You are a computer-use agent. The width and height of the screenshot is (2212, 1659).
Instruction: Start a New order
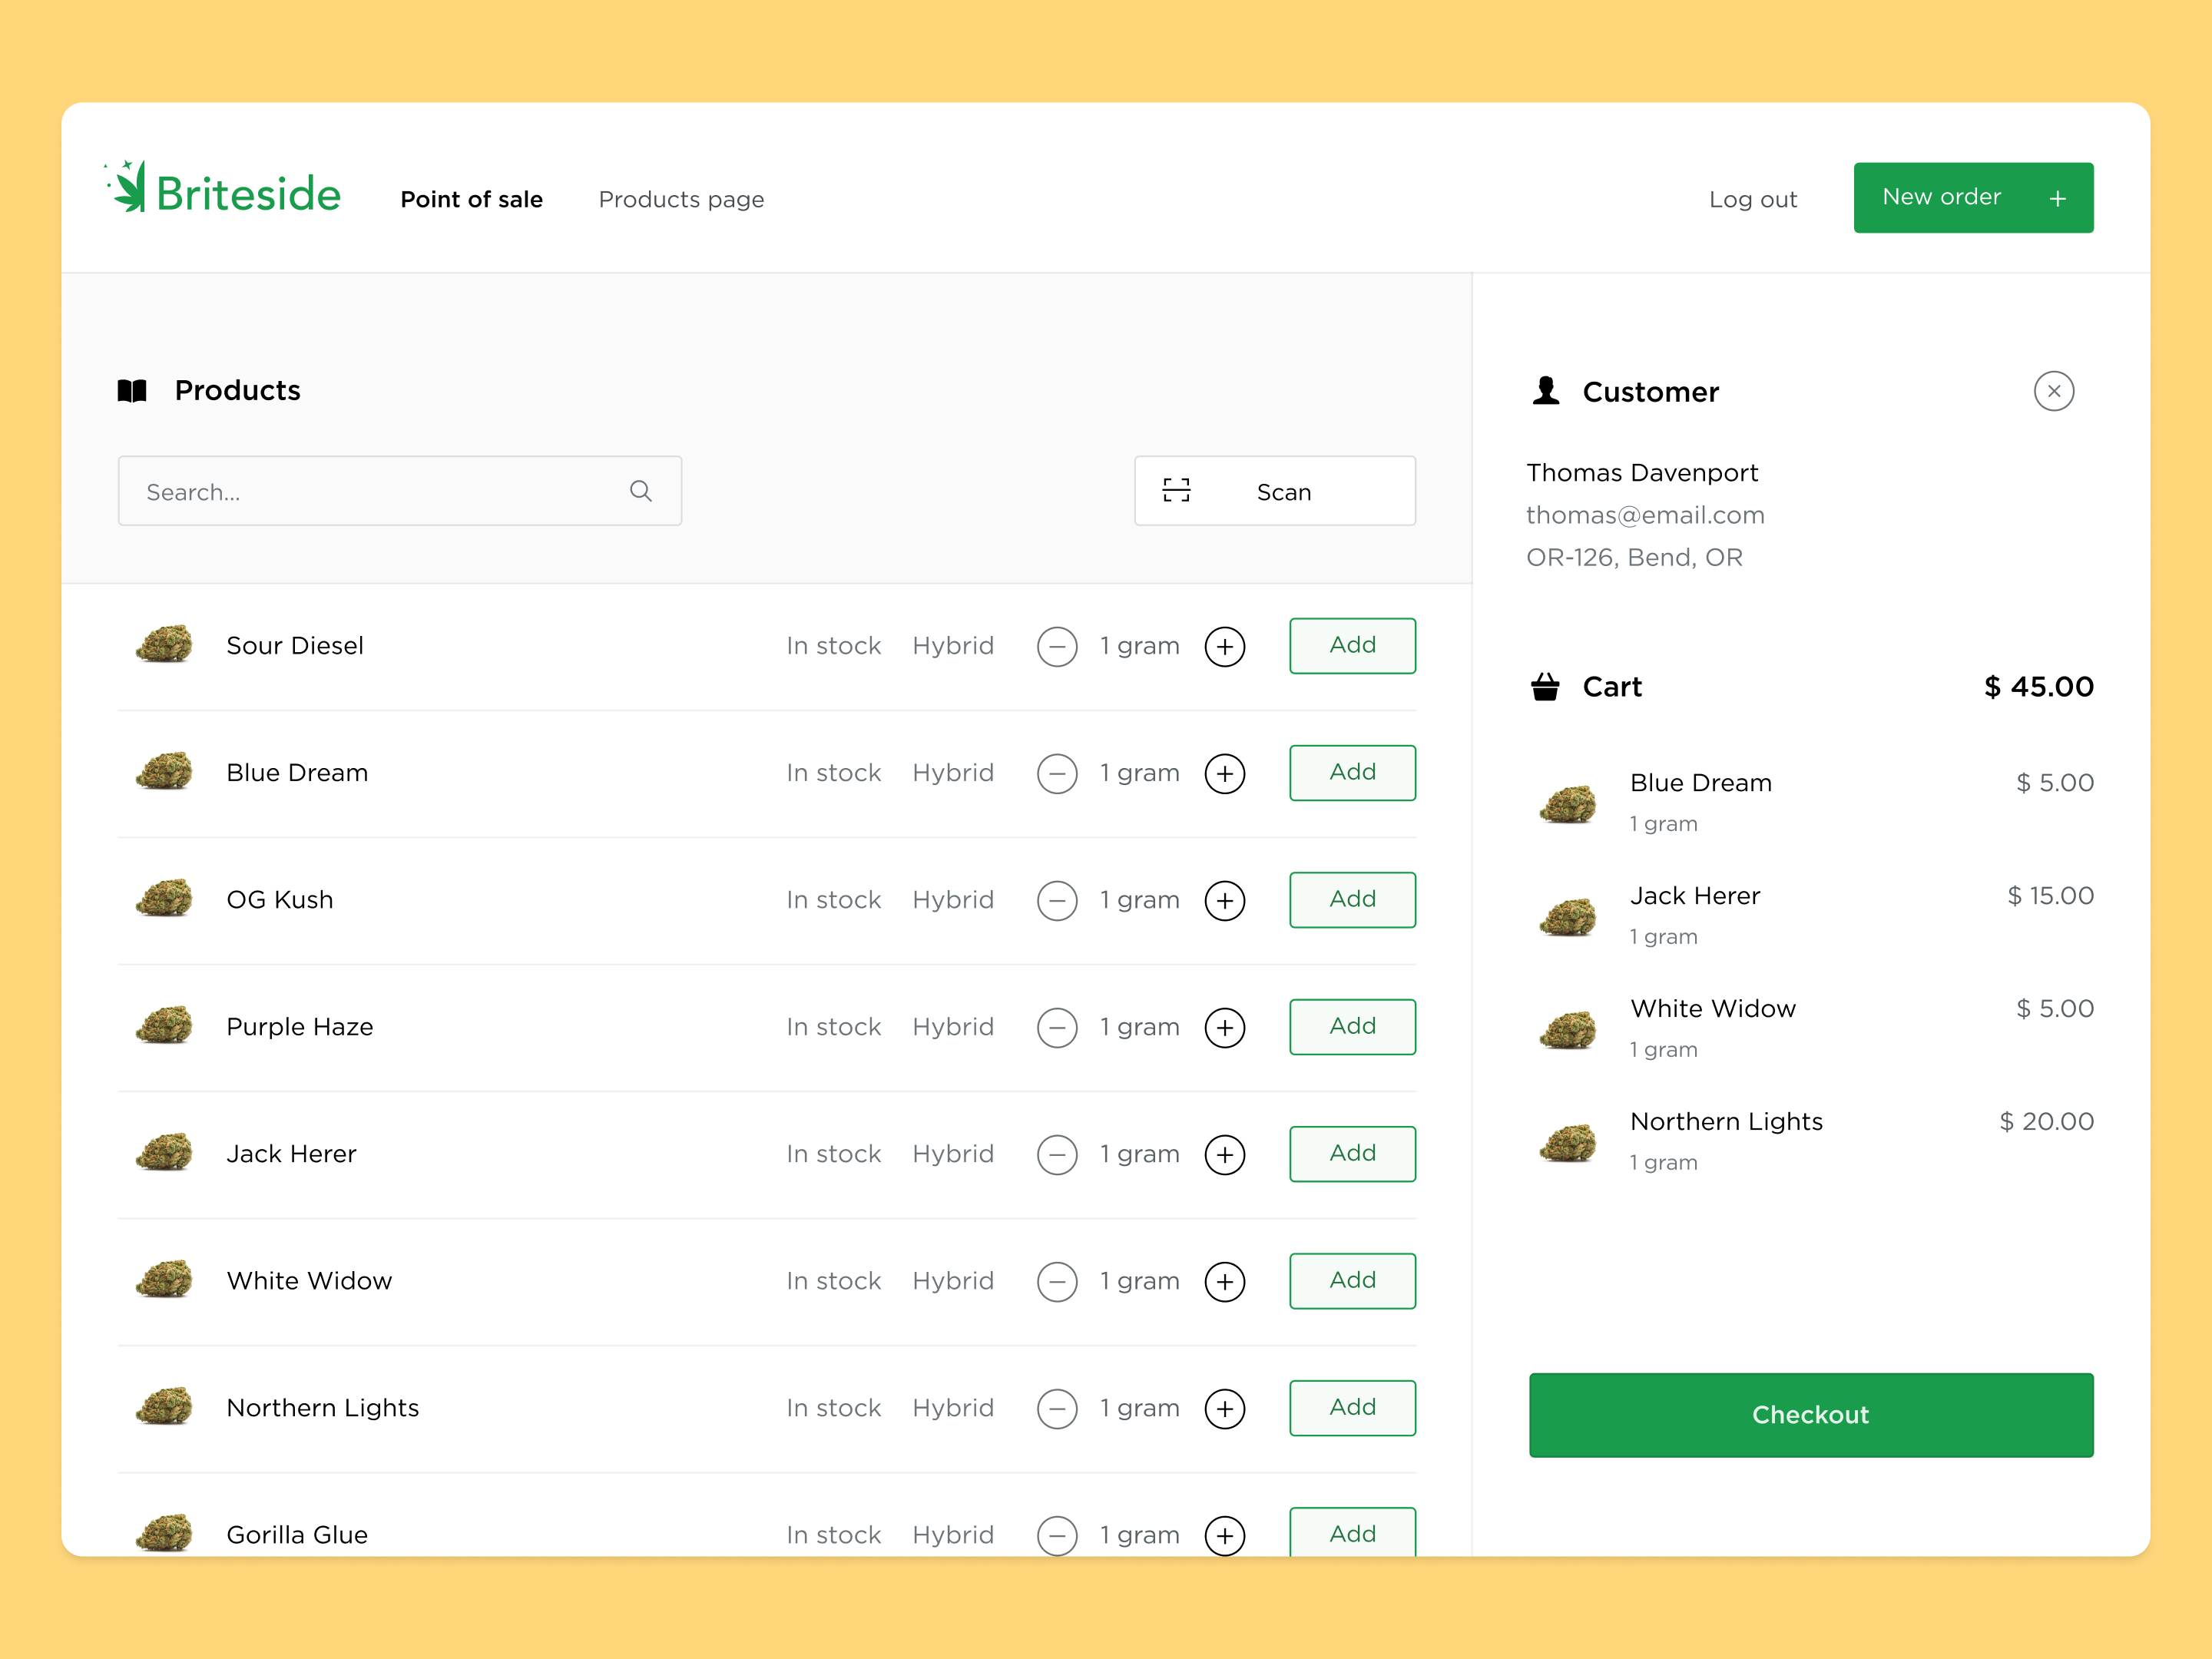(x=1973, y=198)
